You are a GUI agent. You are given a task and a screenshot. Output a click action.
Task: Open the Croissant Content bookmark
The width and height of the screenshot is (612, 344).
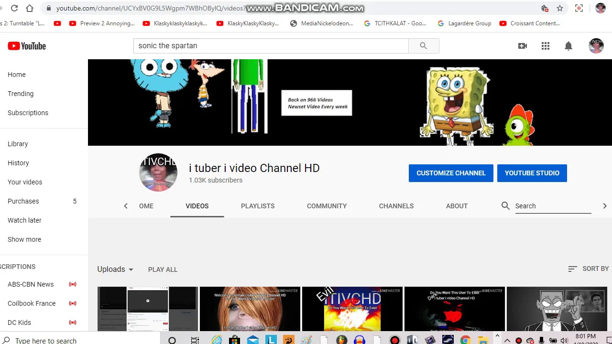(x=530, y=23)
